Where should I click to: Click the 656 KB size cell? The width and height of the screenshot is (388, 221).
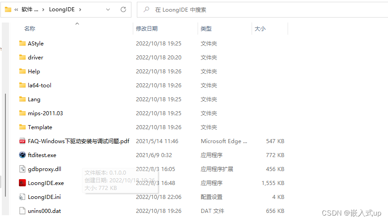tap(275, 211)
